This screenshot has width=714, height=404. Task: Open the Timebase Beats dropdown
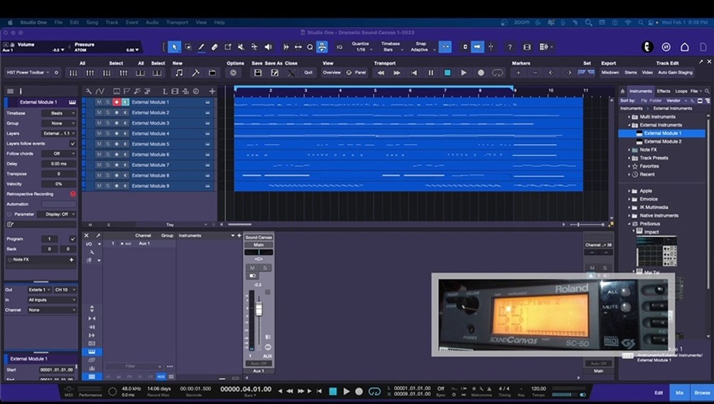click(59, 113)
